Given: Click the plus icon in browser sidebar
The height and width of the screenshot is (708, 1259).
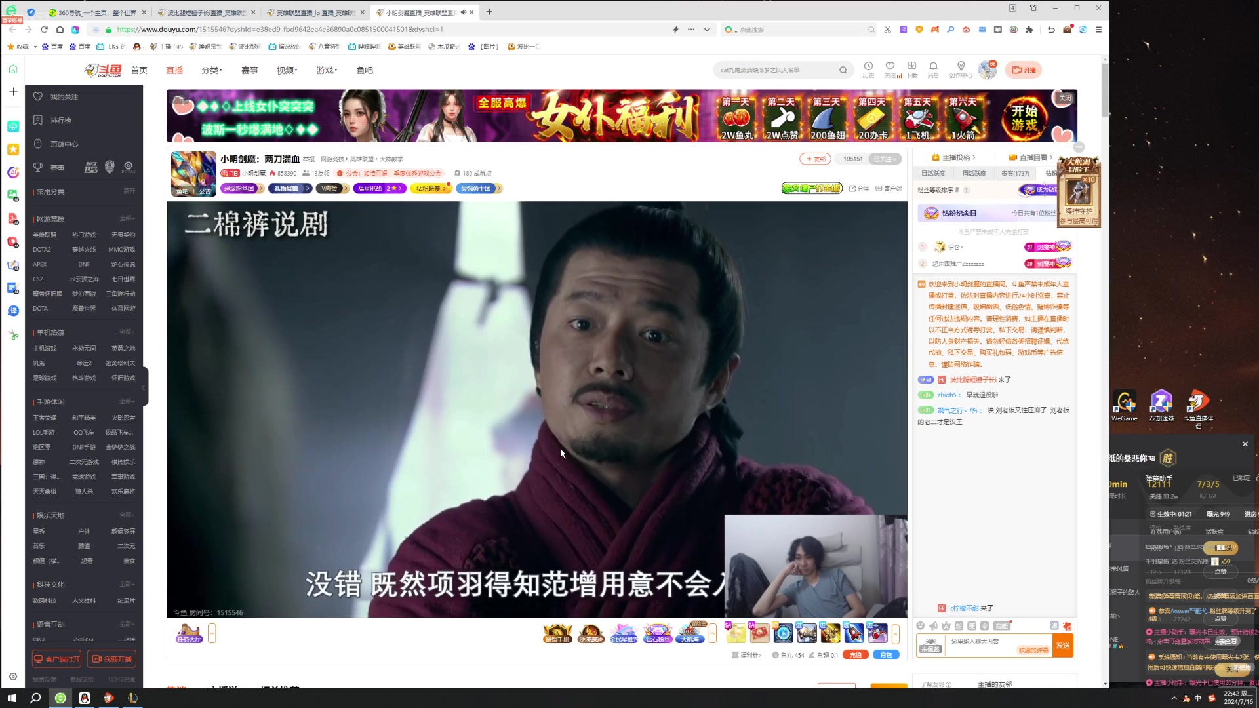Looking at the screenshot, I should 13,92.
